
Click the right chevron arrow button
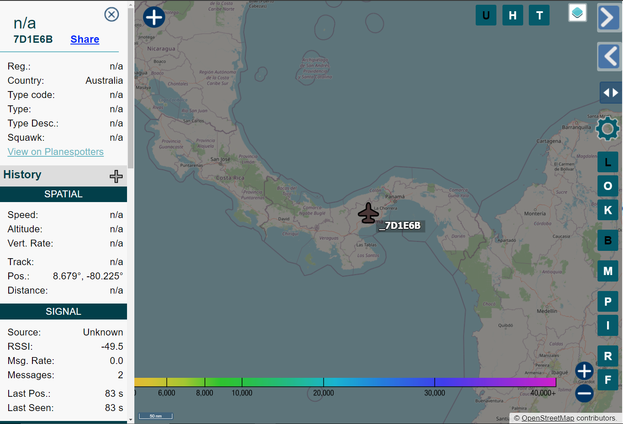[609, 18]
